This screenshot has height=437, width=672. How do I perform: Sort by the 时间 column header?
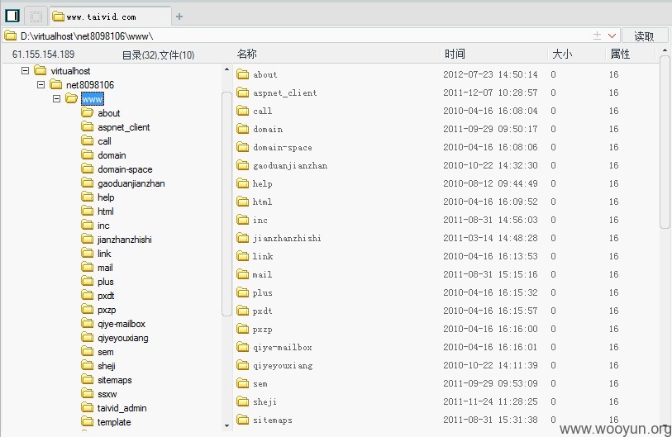455,54
